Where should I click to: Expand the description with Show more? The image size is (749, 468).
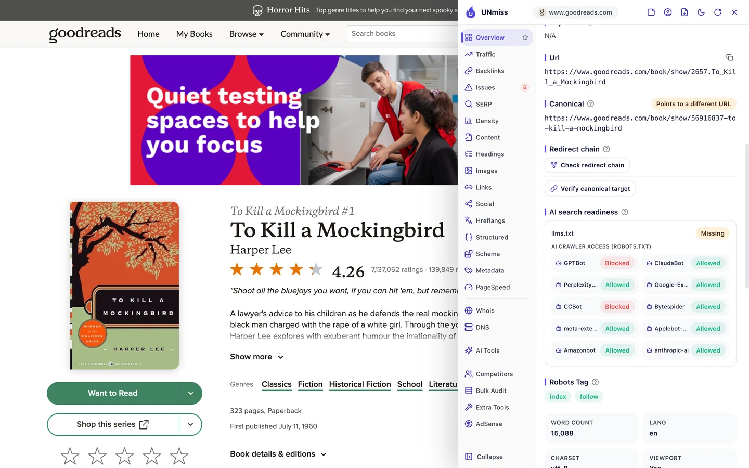[x=257, y=357]
